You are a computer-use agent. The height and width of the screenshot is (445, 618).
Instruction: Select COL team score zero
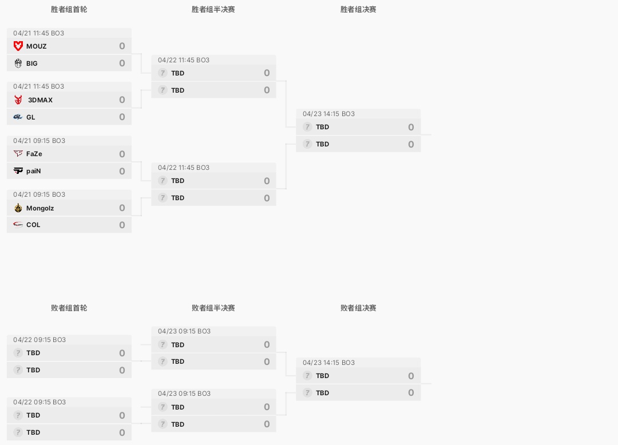pyautogui.click(x=122, y=225)
